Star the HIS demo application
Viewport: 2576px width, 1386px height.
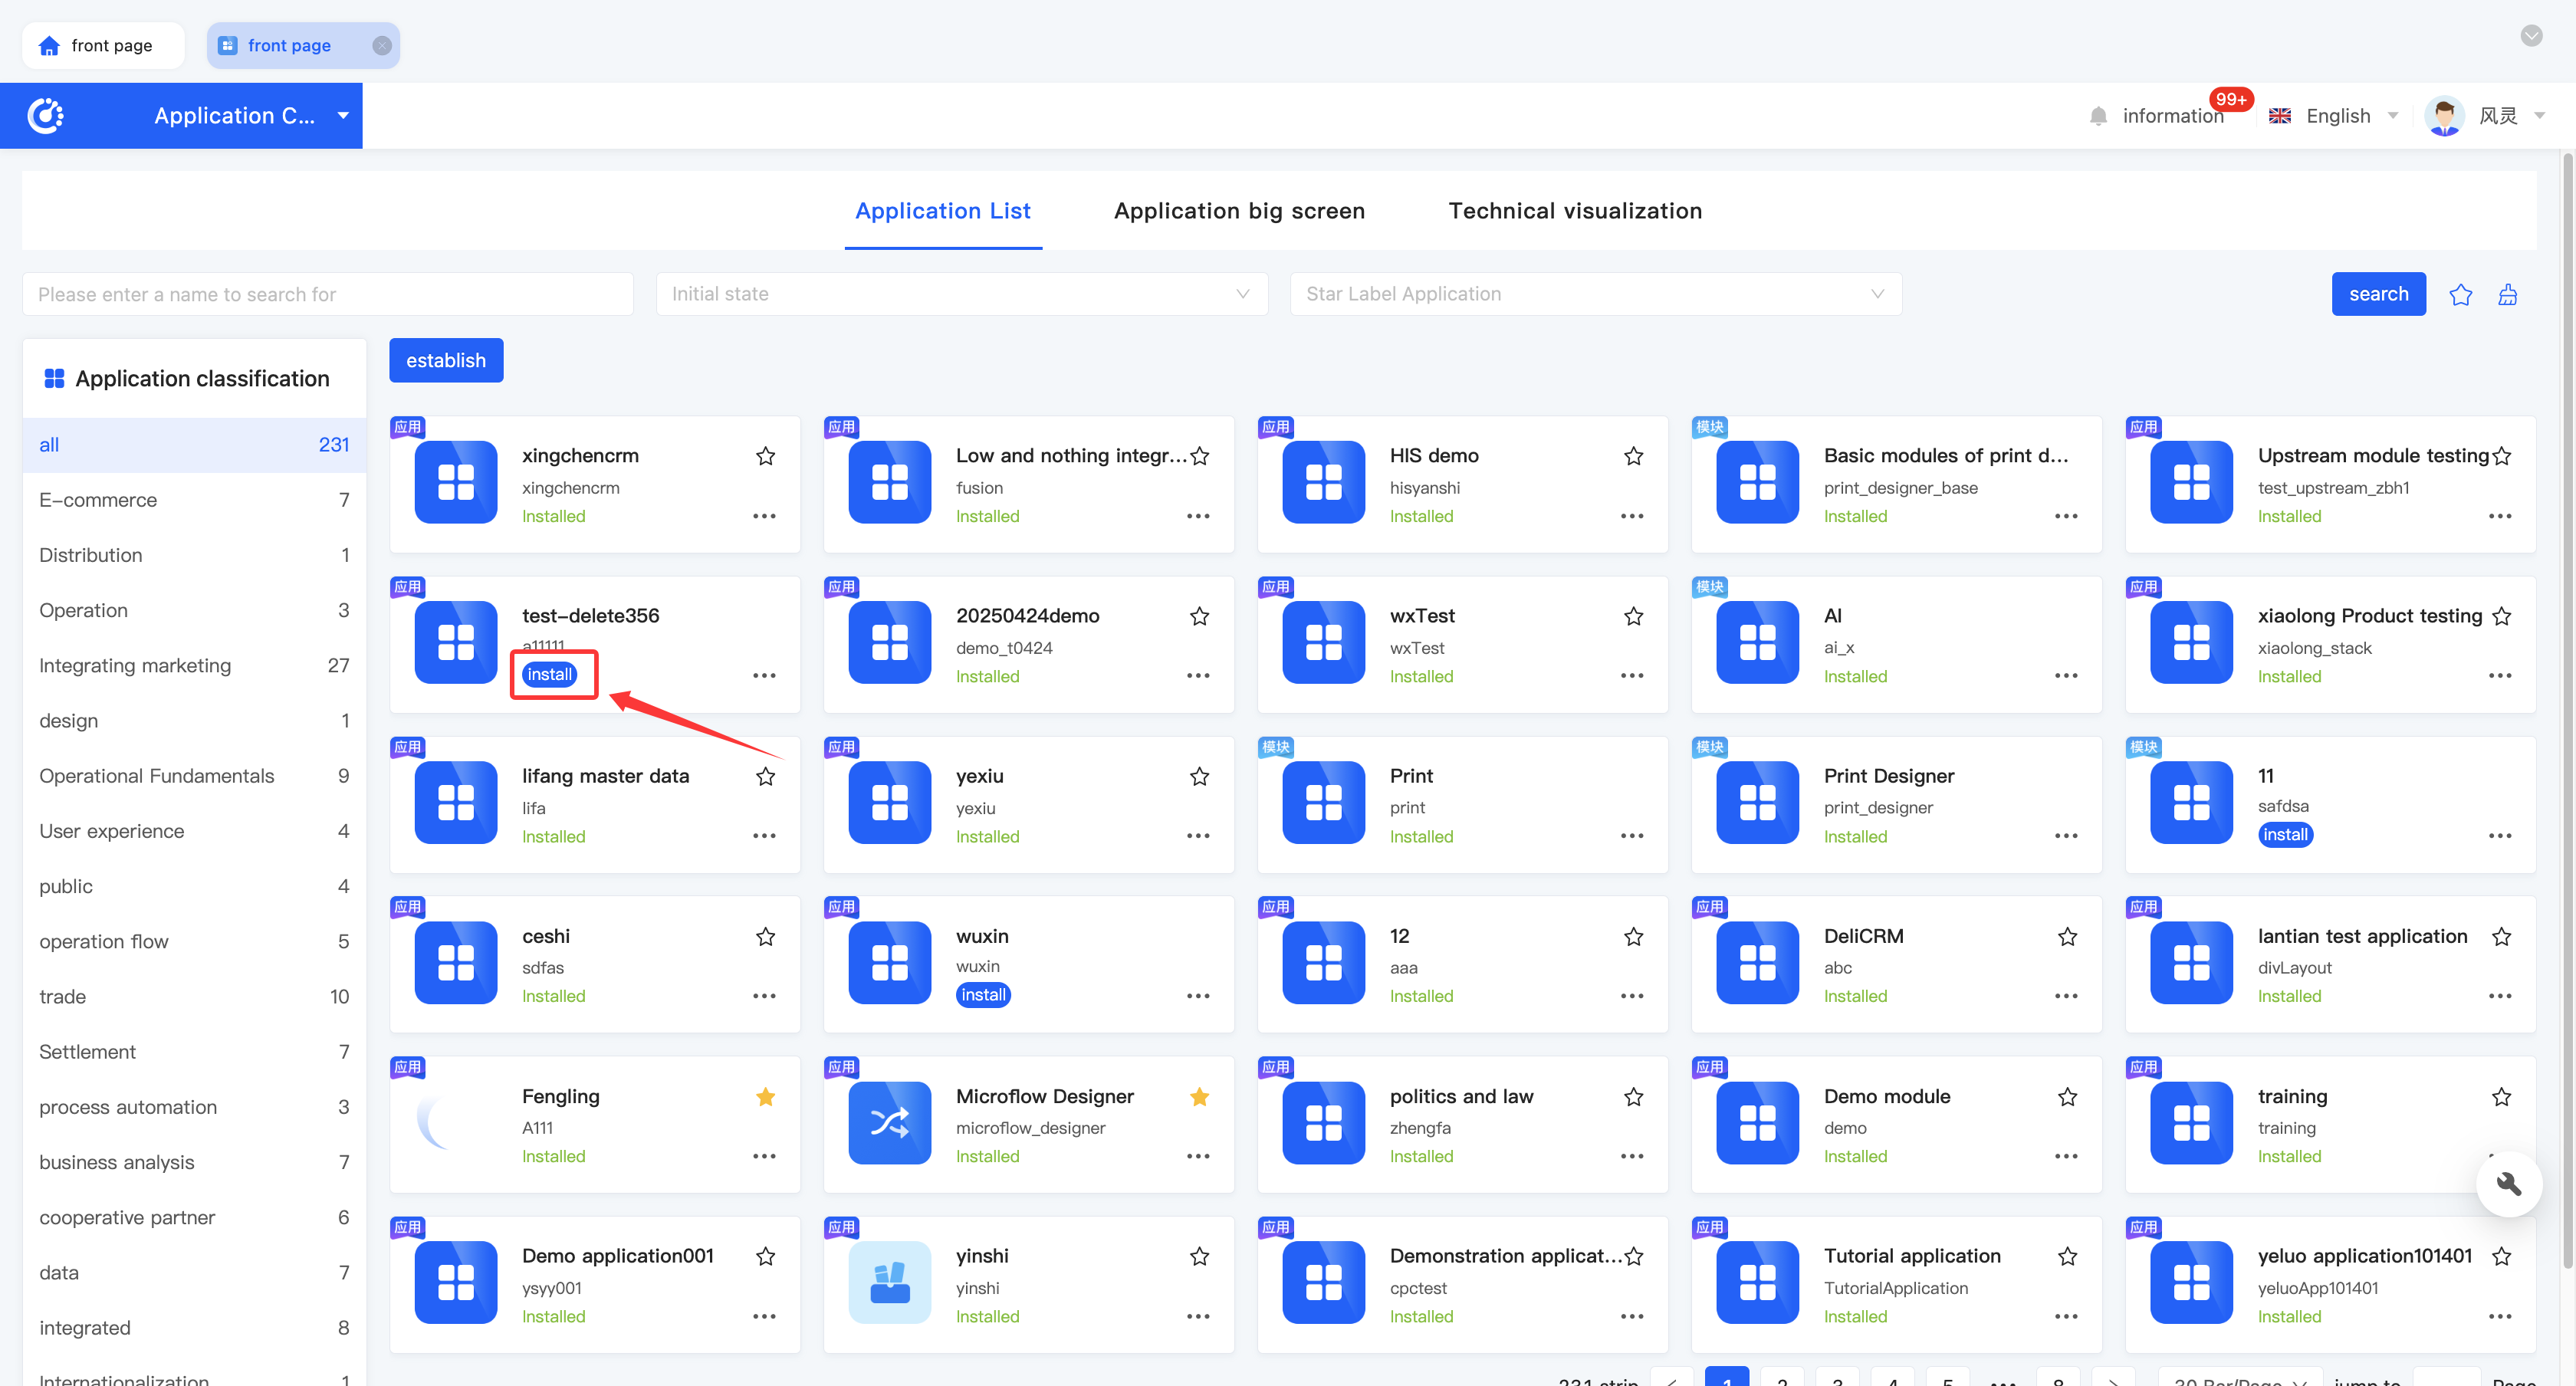coord(1633,456)
